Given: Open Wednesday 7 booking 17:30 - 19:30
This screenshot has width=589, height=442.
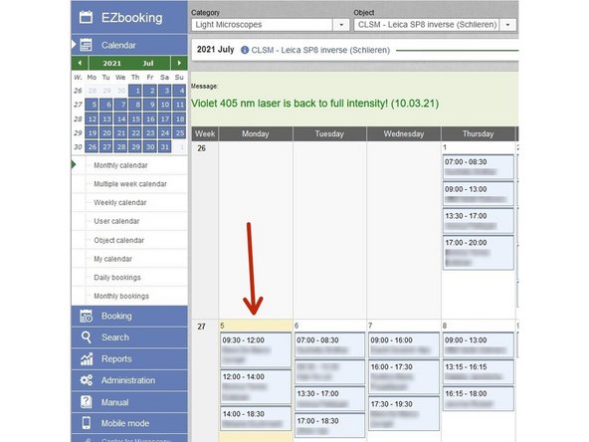Looking at the screenshot, I should pyautogui.click(x=404, y=413).
